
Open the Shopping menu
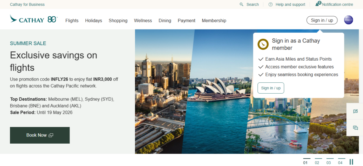(x=118, y=21)
